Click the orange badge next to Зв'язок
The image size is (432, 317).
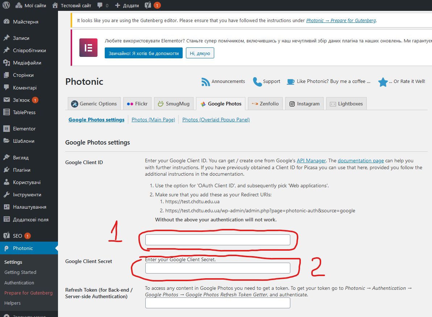[35, 100]
